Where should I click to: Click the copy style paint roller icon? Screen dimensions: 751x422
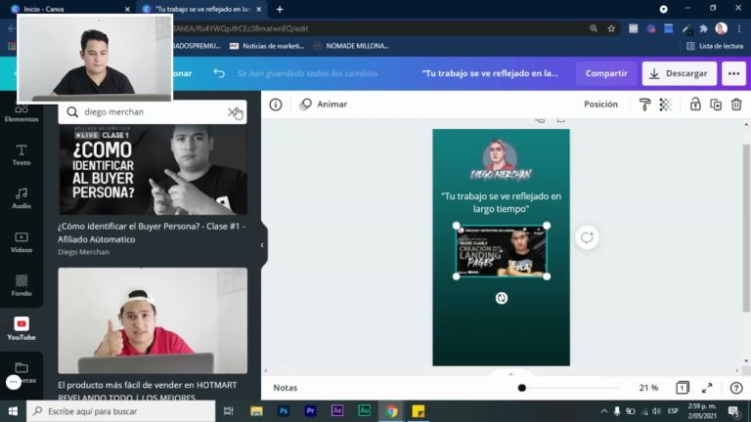click(644, 105)
